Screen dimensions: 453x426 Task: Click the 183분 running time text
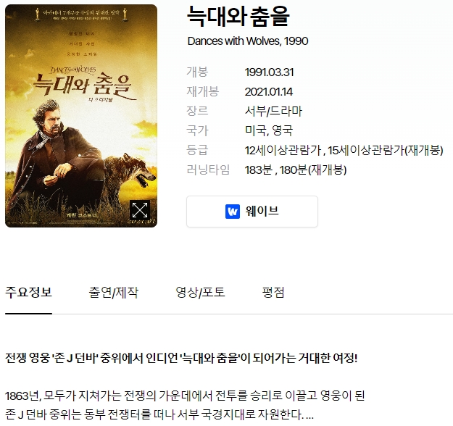click(259, 170)
